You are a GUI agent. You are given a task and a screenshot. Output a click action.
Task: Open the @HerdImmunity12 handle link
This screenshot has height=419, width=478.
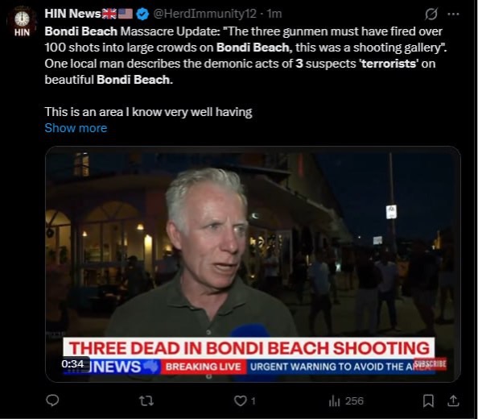(204, 14)
